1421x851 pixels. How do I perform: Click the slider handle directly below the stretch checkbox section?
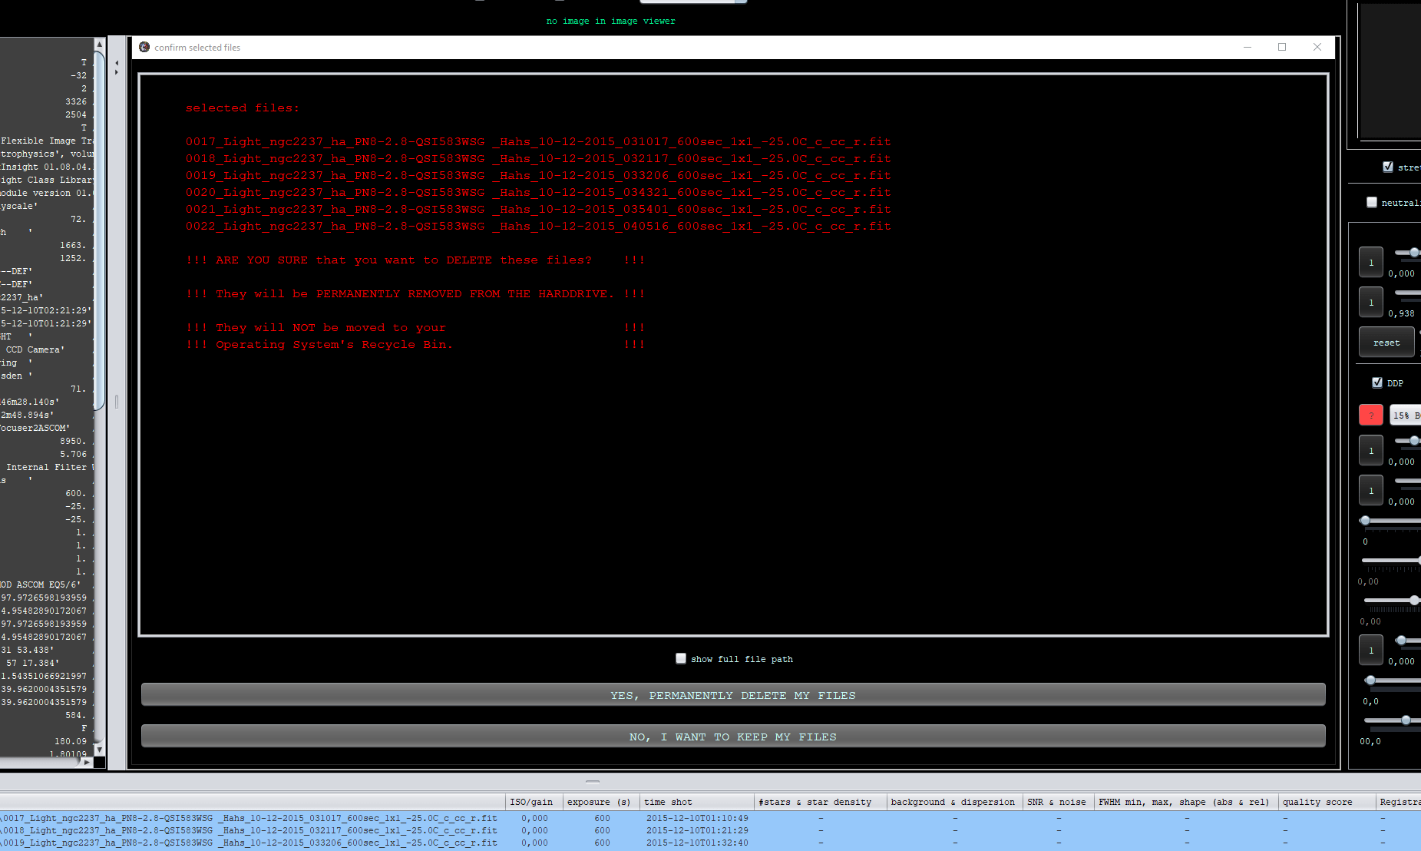[1414, 252]
